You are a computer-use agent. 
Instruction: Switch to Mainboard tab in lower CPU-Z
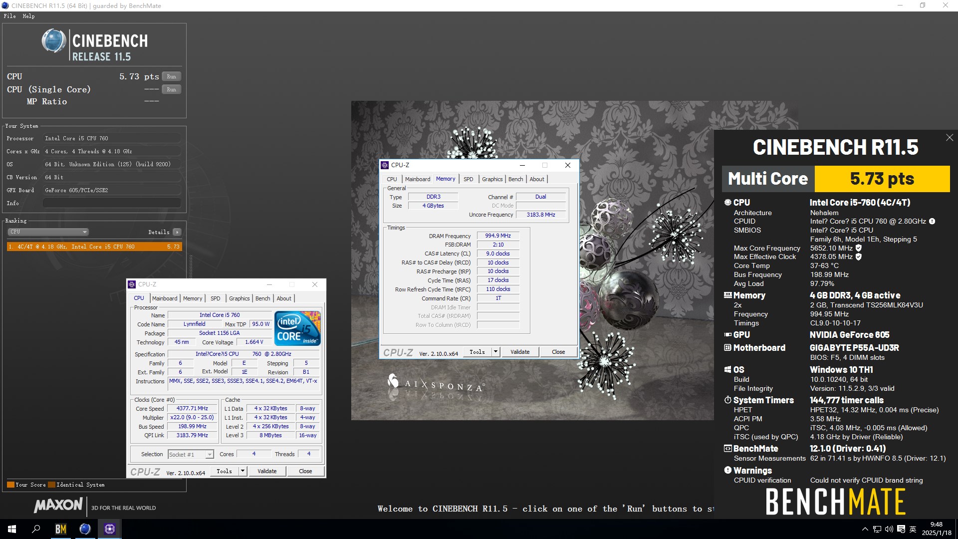click(165, 298)
